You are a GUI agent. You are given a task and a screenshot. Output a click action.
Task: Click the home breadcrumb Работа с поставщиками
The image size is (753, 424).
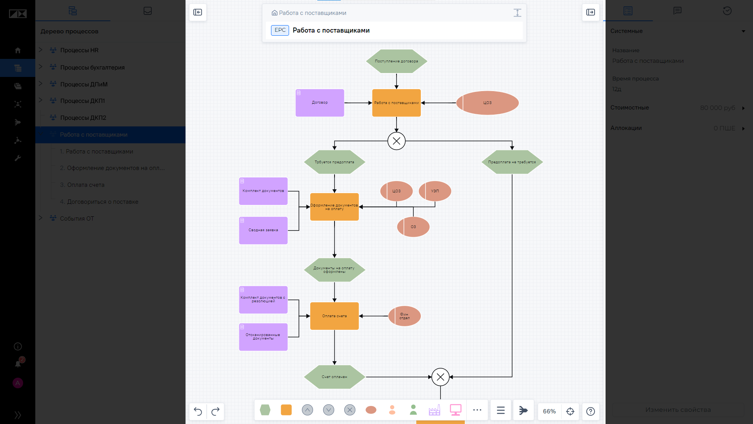pos(309,13)
